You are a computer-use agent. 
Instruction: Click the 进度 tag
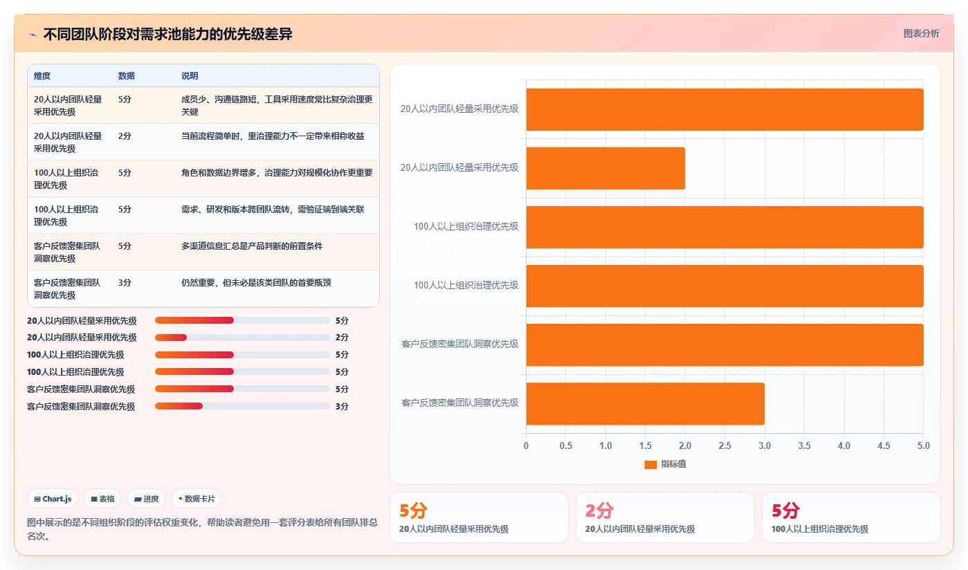(x=146, y=499)
